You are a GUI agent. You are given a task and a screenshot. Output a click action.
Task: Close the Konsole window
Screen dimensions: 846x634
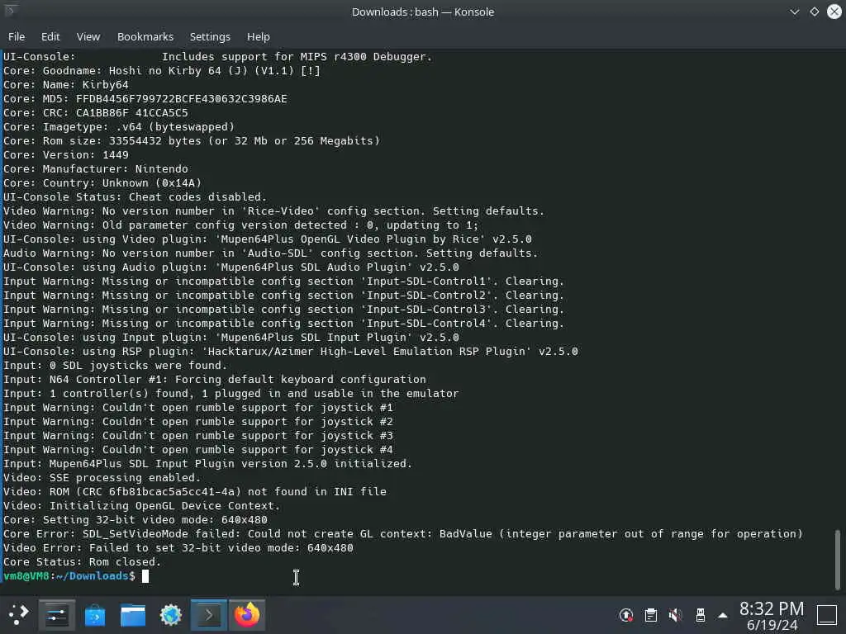click(834, 12)
